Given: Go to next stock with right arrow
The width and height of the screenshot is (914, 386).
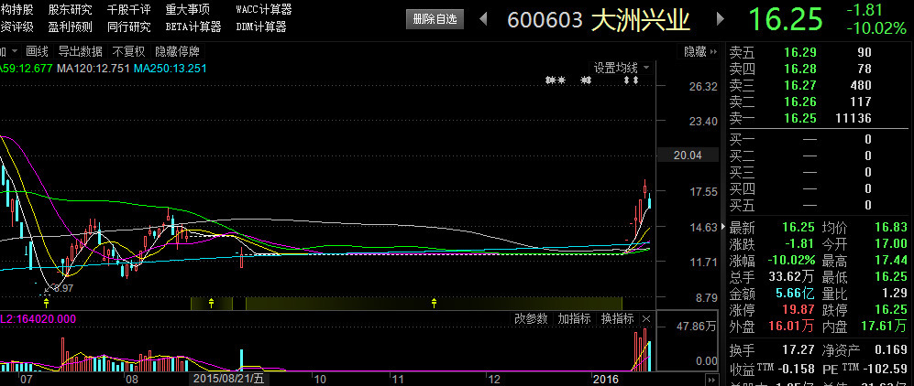Looking at the screenshot, I should (720, 19).
